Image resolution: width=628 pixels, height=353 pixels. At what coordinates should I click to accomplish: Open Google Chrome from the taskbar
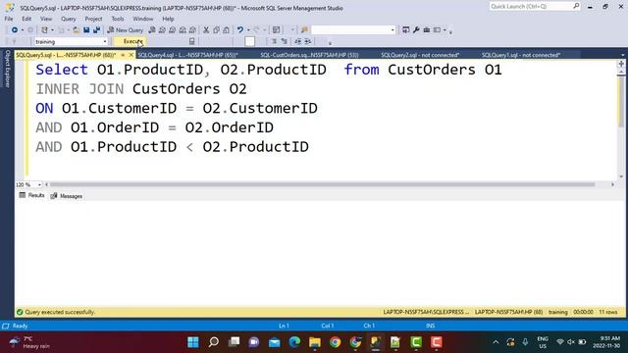coord(336,342)
